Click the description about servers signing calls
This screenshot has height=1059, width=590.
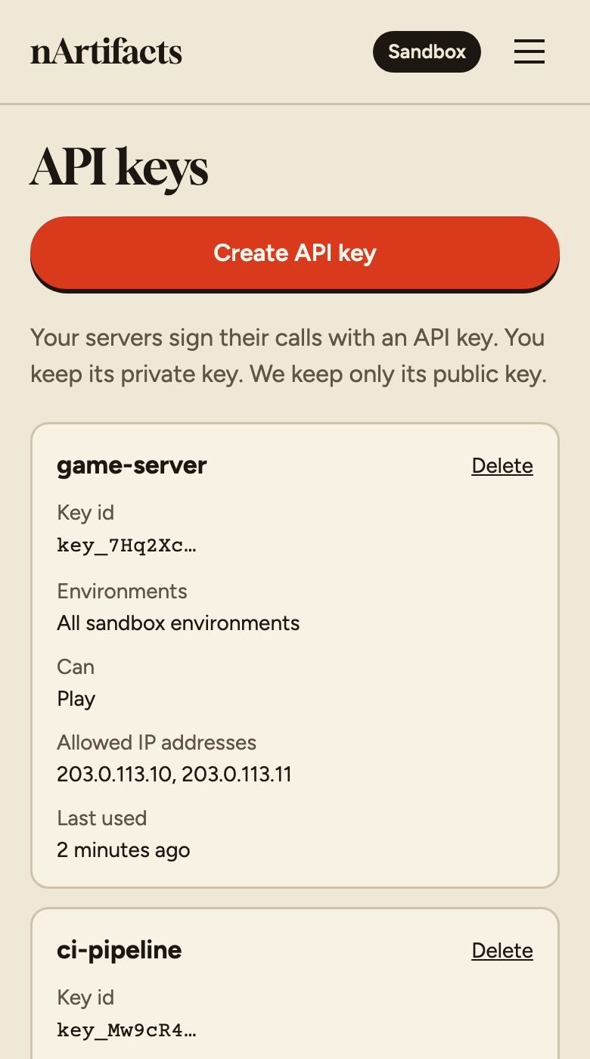click(288, 356)
